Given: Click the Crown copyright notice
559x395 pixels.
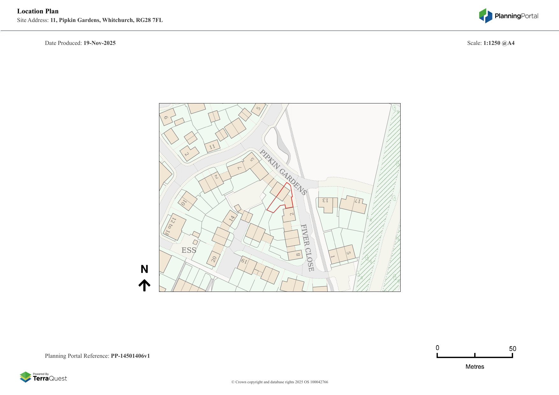Looking at the screenshot, I should click(x=279, y=382).
